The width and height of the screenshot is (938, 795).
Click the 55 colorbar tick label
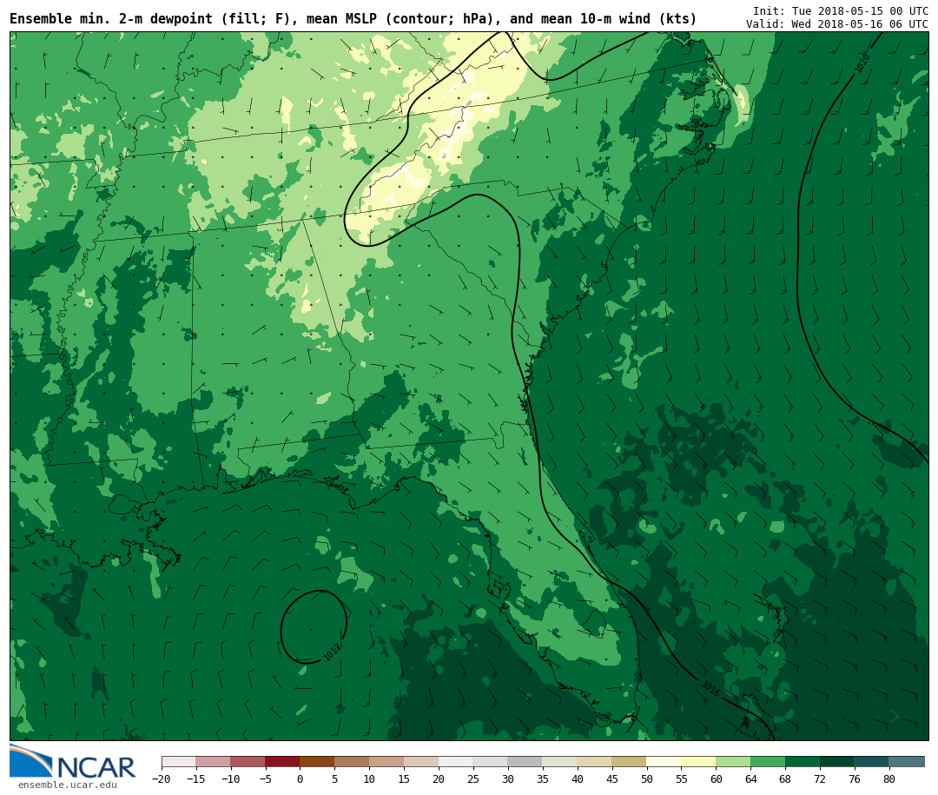[x=682, y=778]
